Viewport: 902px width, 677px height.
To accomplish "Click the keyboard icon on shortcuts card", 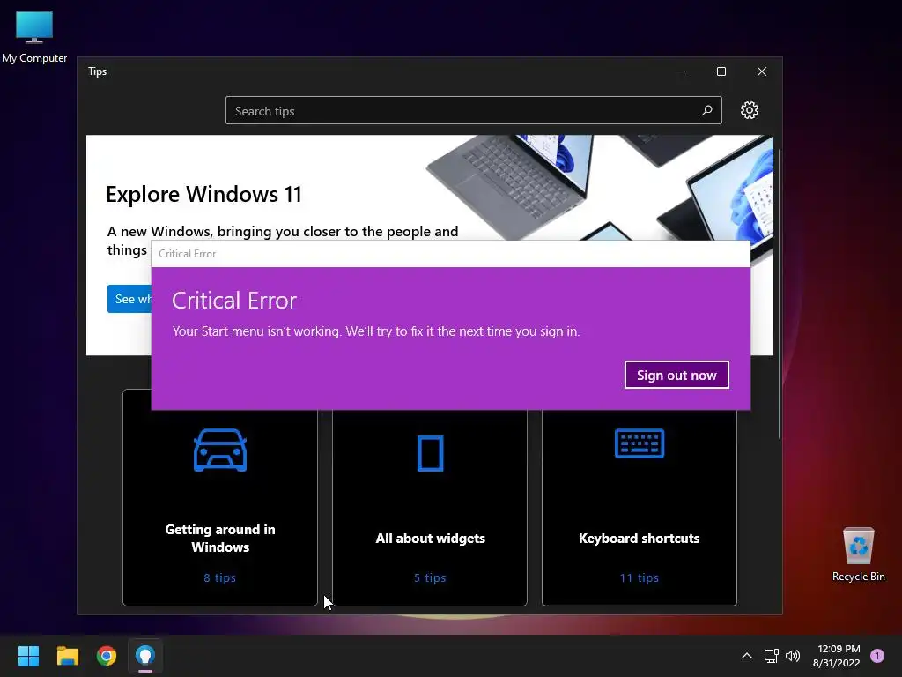I will (x=640, y=443).
